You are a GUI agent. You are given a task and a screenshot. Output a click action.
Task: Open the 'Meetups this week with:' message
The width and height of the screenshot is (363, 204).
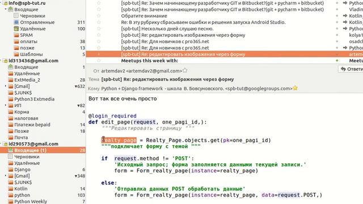150,61
